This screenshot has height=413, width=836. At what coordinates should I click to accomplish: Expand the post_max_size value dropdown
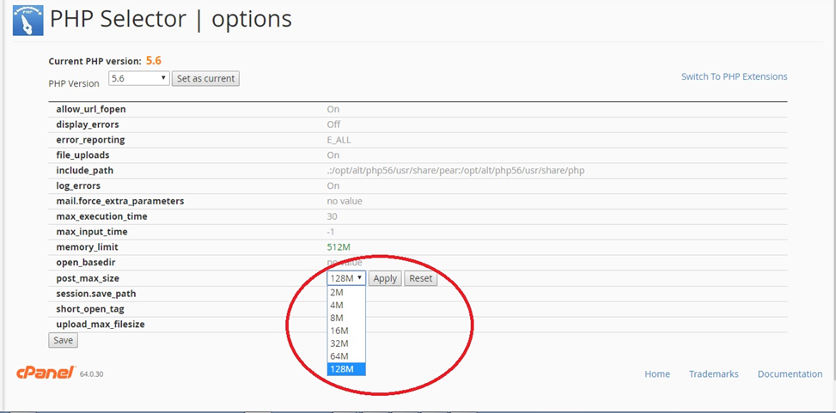pos(346,278)
